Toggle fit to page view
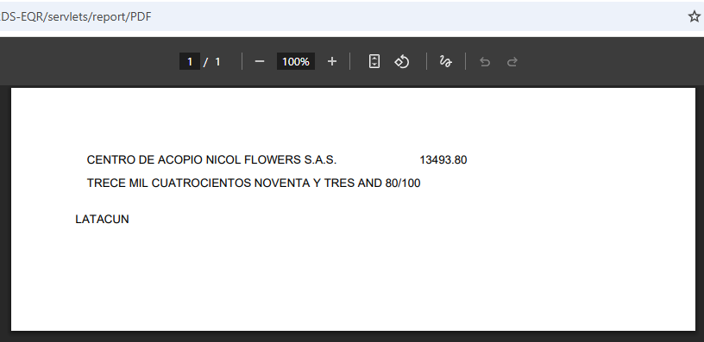This screenshot has height=342, width=704. pos(374,61)
